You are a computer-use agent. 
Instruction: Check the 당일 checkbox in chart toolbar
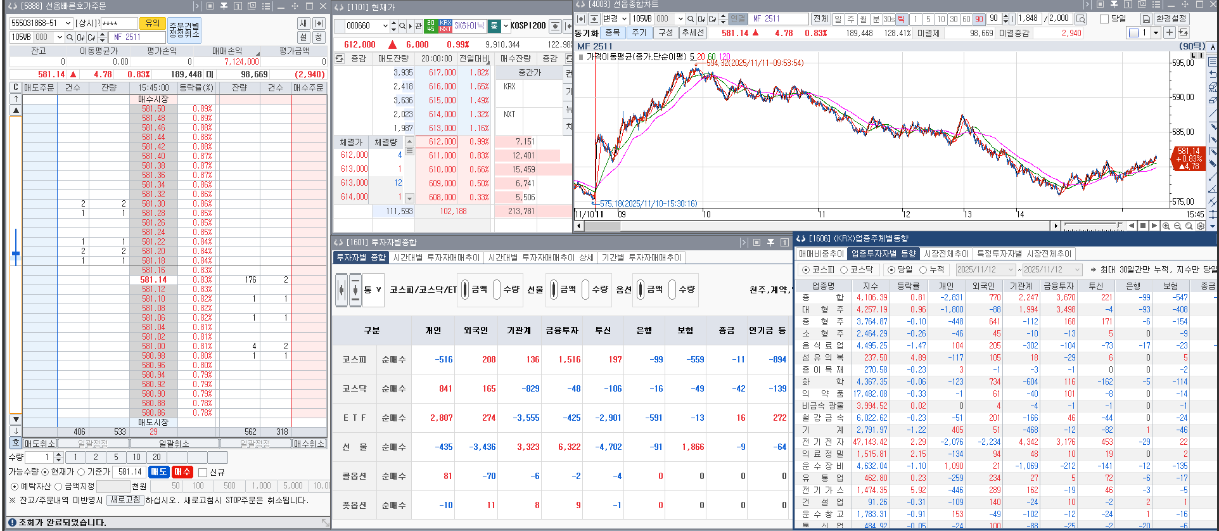[x=1104, y=19]
